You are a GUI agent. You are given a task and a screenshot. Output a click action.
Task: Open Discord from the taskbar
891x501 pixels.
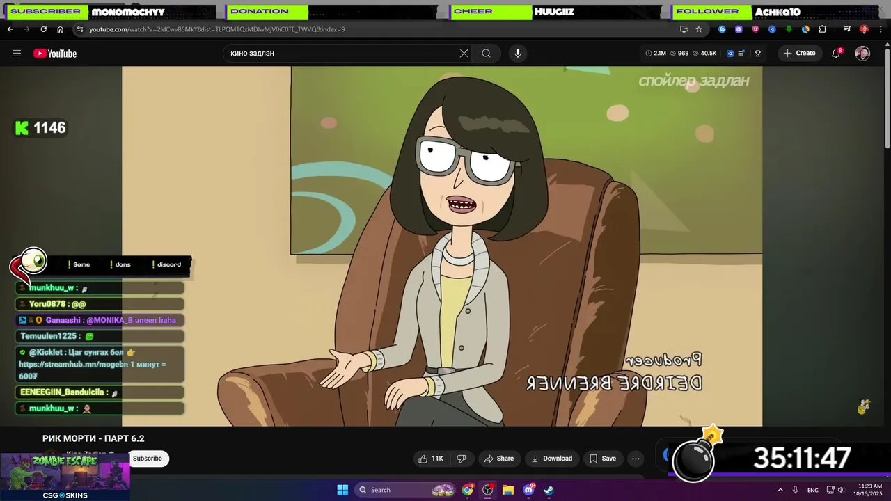point(528,490)
